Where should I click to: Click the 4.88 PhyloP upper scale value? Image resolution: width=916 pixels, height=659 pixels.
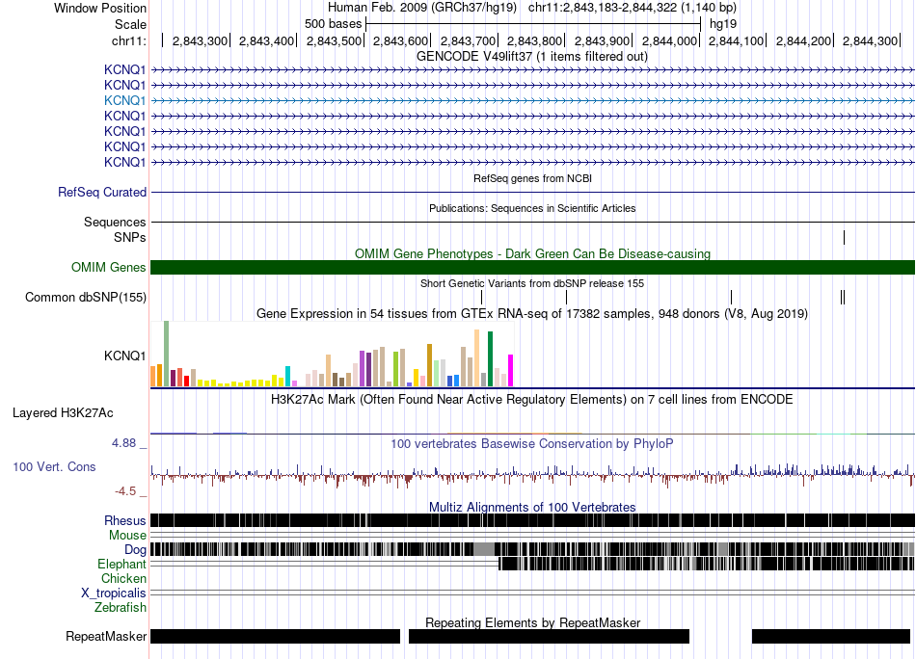point(123,443)
